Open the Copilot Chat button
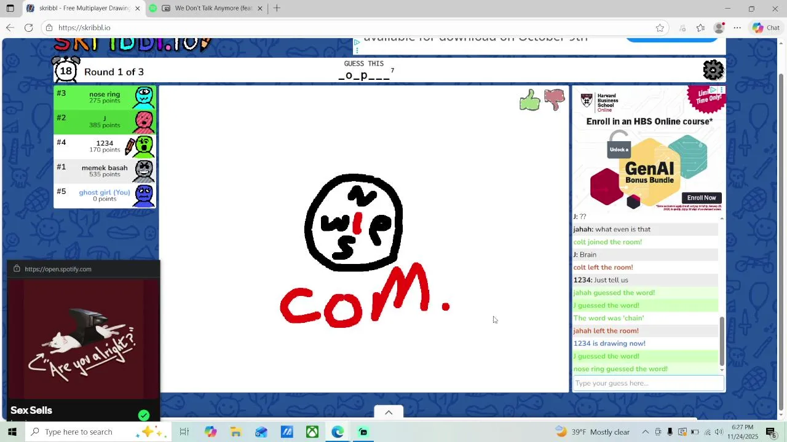Image resolution: width=787 pixels, height=442 pixels. (765, 28)
